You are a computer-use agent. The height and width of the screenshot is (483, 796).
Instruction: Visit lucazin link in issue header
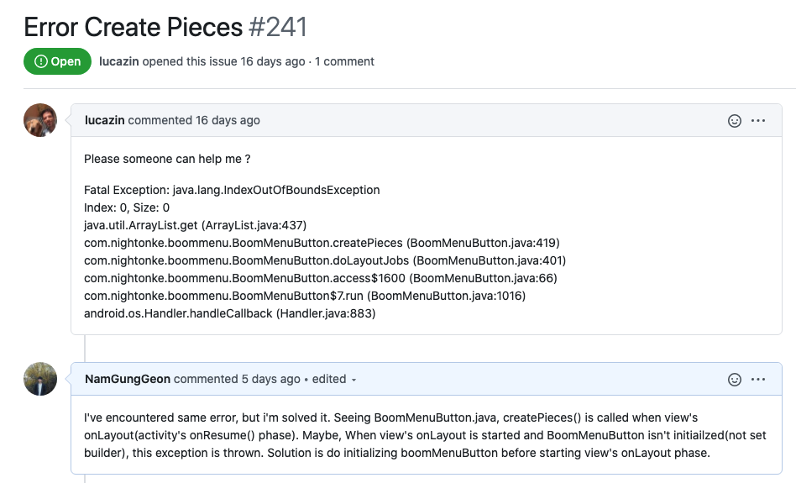point(118,61)
